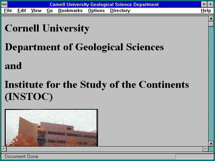
Task: Click the minimize window down-arrow button
Action: pos(204,4)
